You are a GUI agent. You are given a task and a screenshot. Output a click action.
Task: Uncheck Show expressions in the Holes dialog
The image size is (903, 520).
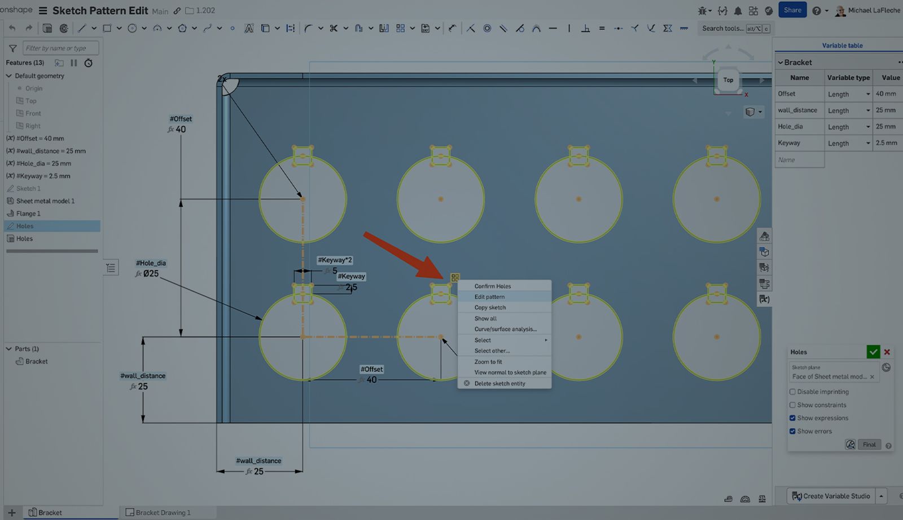pos(793,417)
